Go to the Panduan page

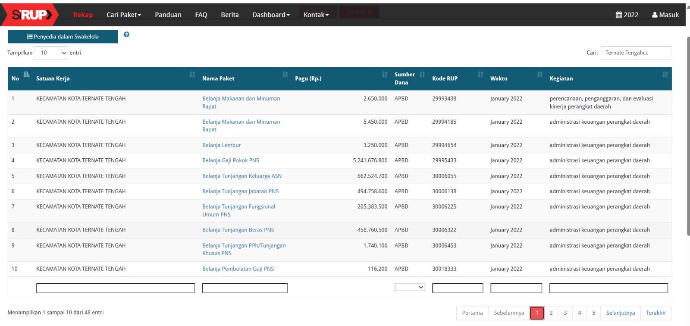click(168, 15)
